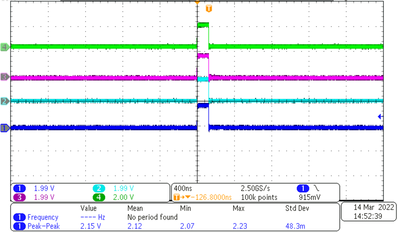Image resolution: width=398 pixels, height=232 pixels.
Task: Select the channel 4 ground marker on left
Action: tap(4, 47)
